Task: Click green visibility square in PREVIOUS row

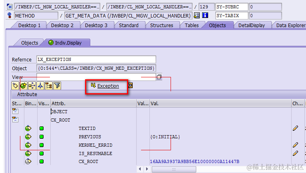Action: (x=42, y=137)
